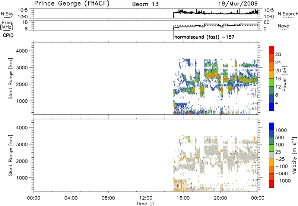Pick the blue Power segment between 4 and 8
This screenshot has height=206, width=298.
pyautogui.click(x=272, y=99)
